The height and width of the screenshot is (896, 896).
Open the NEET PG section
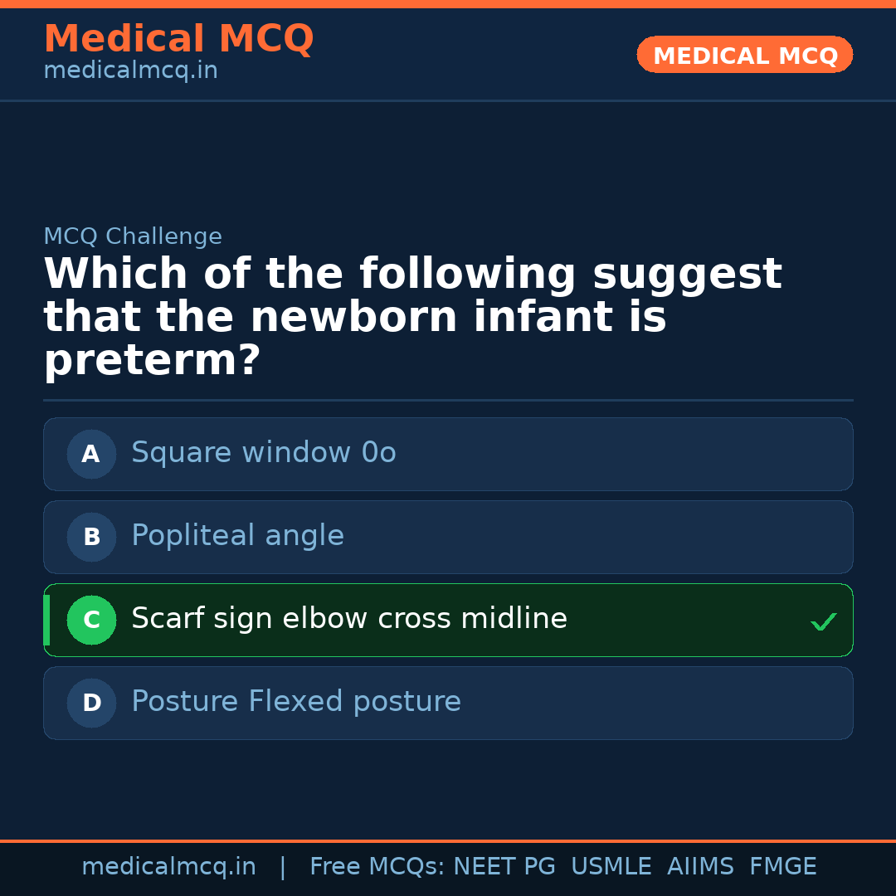[504, 866]
